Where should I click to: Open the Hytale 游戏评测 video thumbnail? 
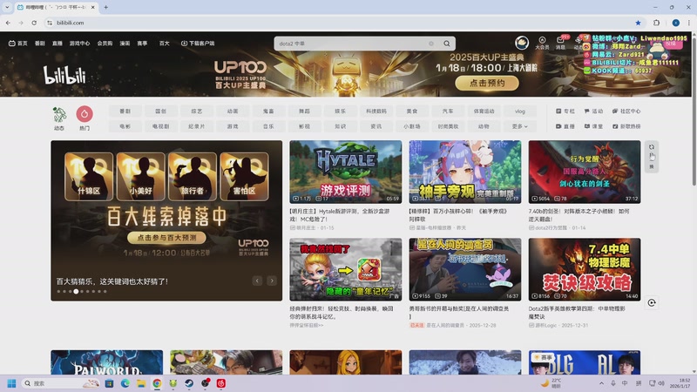pos(345,172)
